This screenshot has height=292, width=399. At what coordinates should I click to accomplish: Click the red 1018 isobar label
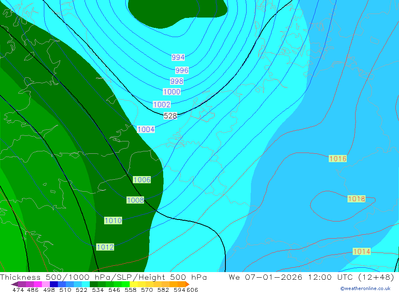[356, 199]
